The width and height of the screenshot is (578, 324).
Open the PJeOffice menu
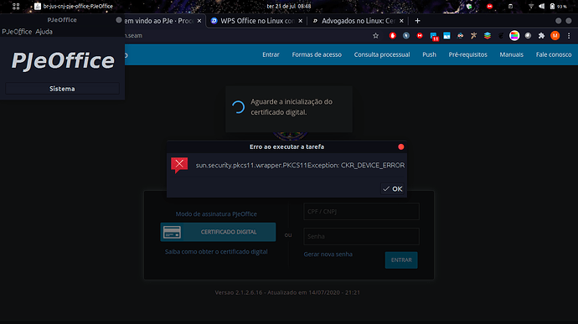17,32
